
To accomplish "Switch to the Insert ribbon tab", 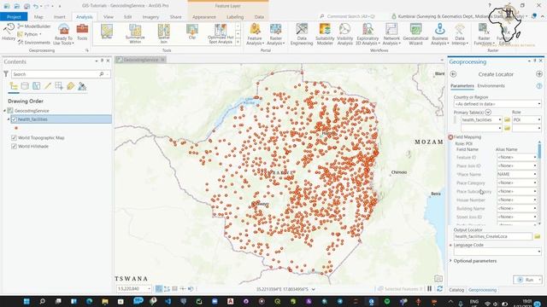I will [x=59, y=17].
